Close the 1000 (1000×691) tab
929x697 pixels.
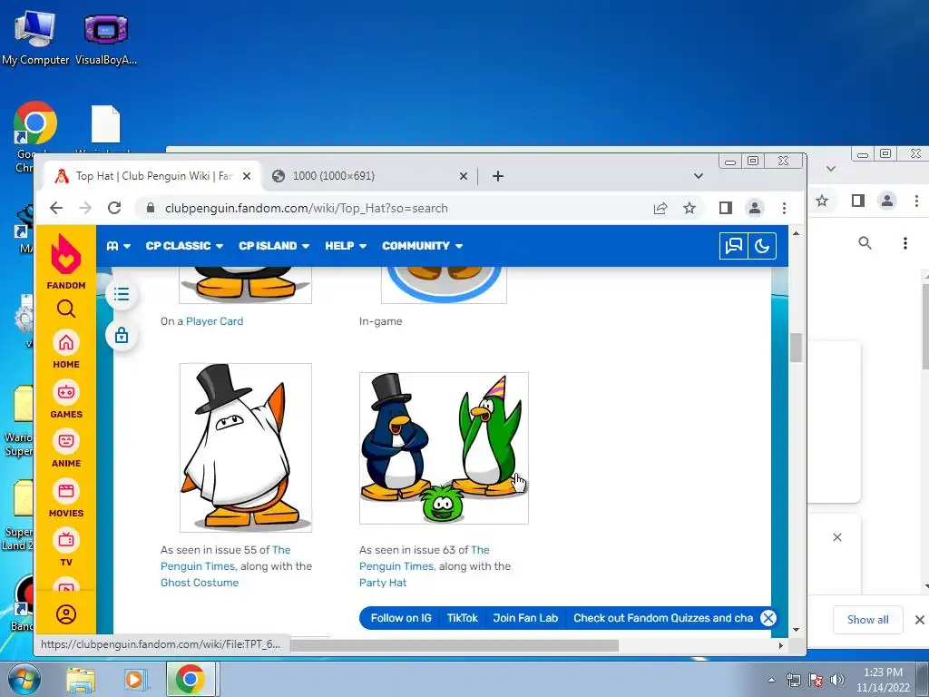[464, 176]
